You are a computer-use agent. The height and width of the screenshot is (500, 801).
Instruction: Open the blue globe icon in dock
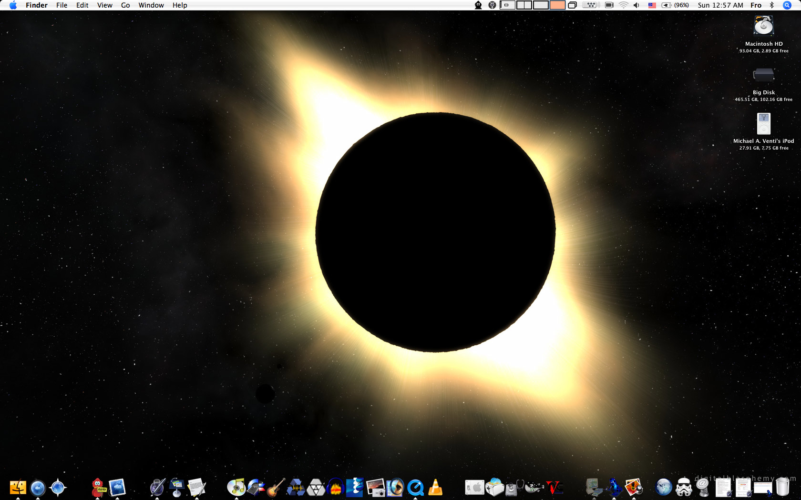[664, 488]
